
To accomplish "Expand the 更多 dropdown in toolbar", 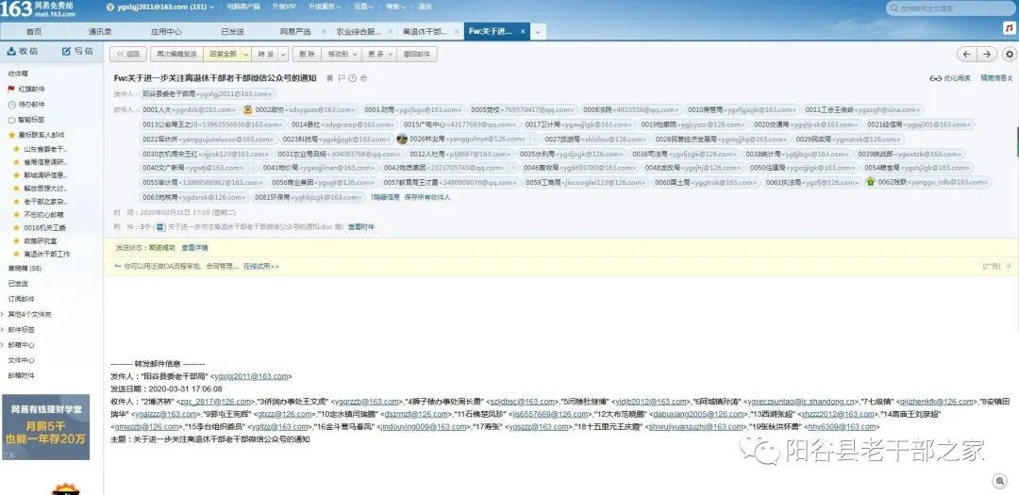I will [x=376, y=54].
